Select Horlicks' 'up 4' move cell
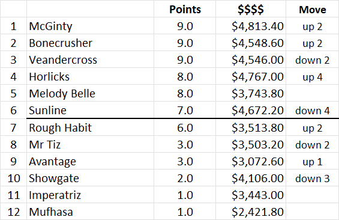Viewport: 339px width, 220px height. [x=313, y=77]
